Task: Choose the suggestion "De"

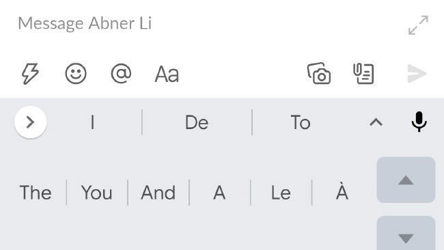Action: coord(197,122)
